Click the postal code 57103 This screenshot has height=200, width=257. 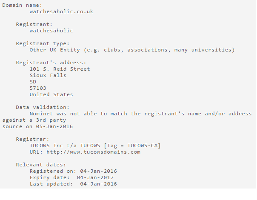[x=38, y=88]
